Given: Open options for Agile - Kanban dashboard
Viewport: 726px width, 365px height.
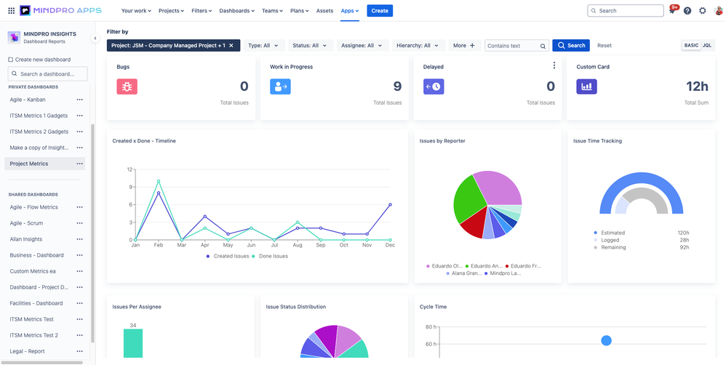Looking at the screenshot, I should [79, 100].
